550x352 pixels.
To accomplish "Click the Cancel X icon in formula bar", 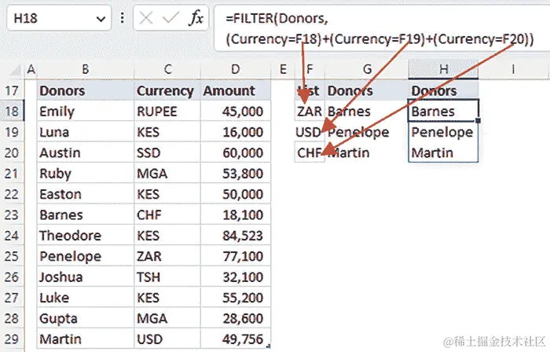I will pyautogui.click(x=146, y=18).
